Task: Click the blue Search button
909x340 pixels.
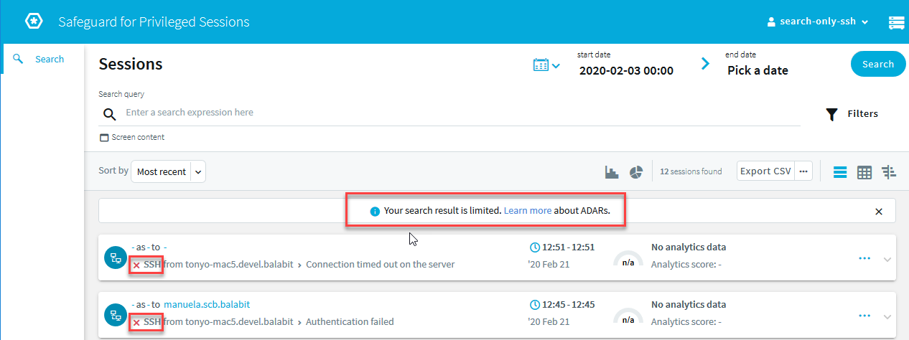Action: pos(878,64)
